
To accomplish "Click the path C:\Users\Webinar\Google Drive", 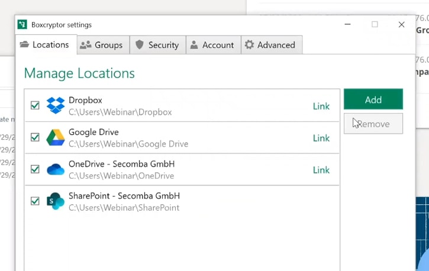I will (x=128, y=144).
